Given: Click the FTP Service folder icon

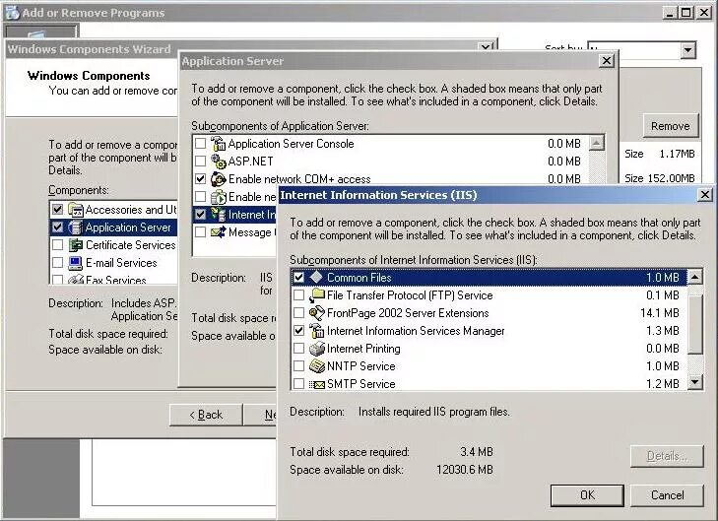Looking at the screenshot, I should click(x=316, y=295).
